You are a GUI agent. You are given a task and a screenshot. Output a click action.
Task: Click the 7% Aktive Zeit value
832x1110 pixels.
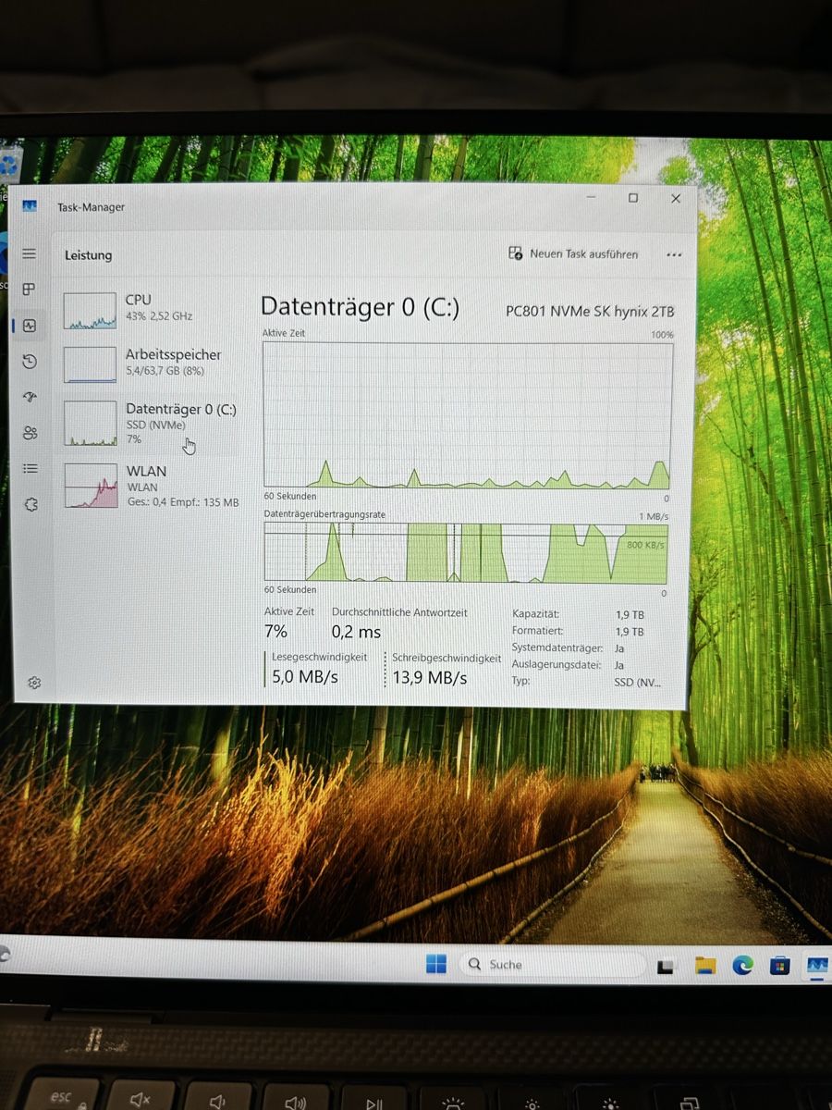click(x=275, y=632)
